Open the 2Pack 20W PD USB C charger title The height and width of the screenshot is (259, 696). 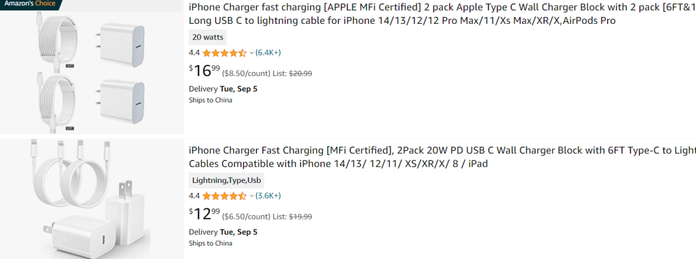(x=442, y=157)
